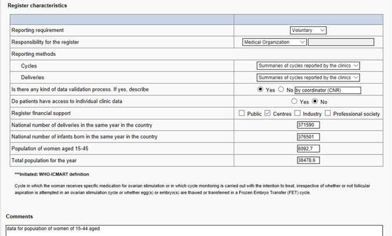
Task: Select Yes for data validation process
Action: (260, 89)
